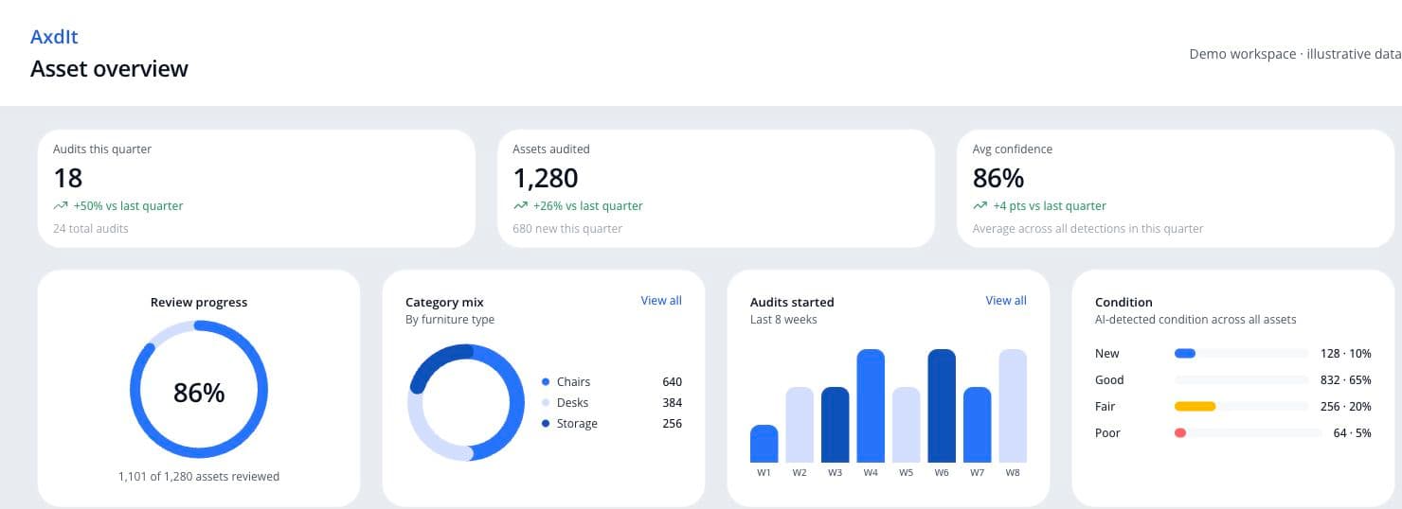Click the 24 total audits text
1402x509 pixels.
pos(91,228)
